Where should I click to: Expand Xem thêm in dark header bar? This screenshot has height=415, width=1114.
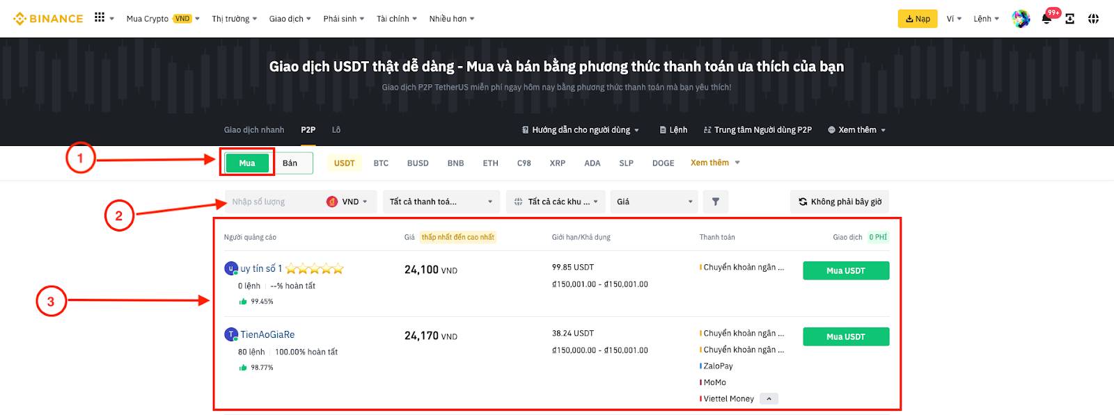tap(856, 130)
